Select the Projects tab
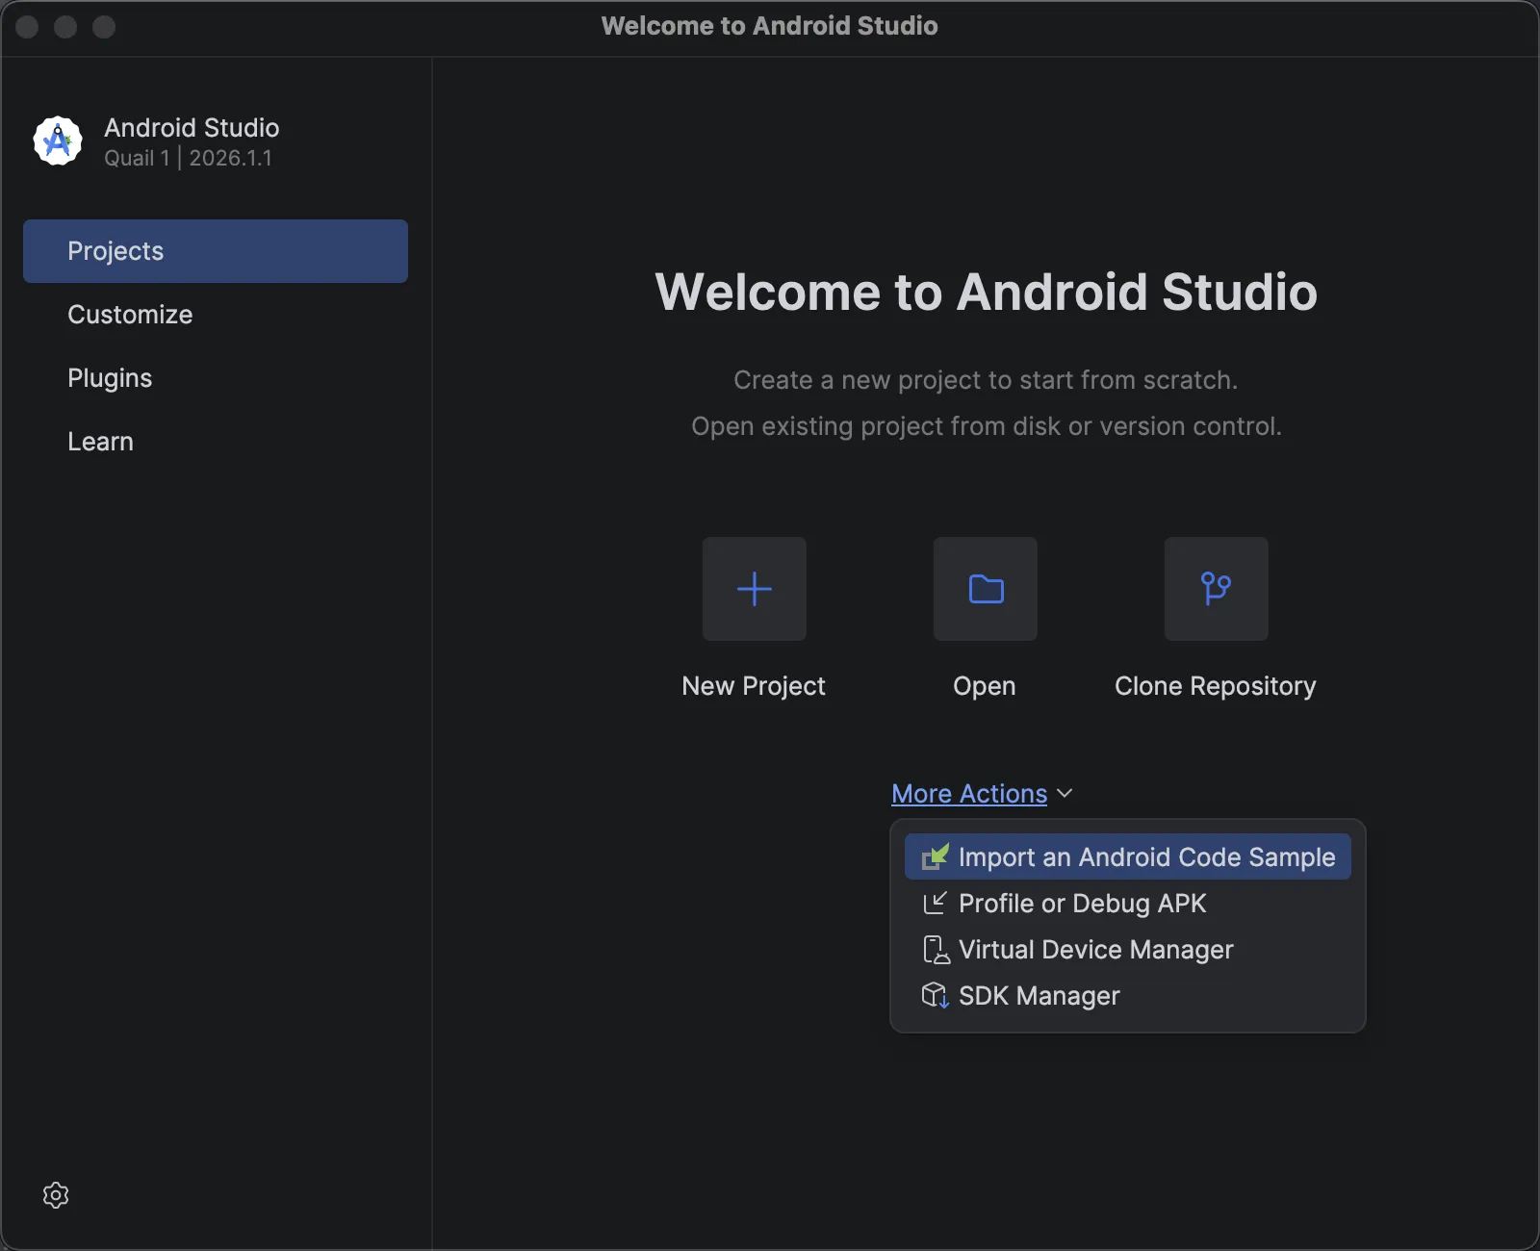The height and width of the screenshot is (1251, 1540). tap(216, 251)
